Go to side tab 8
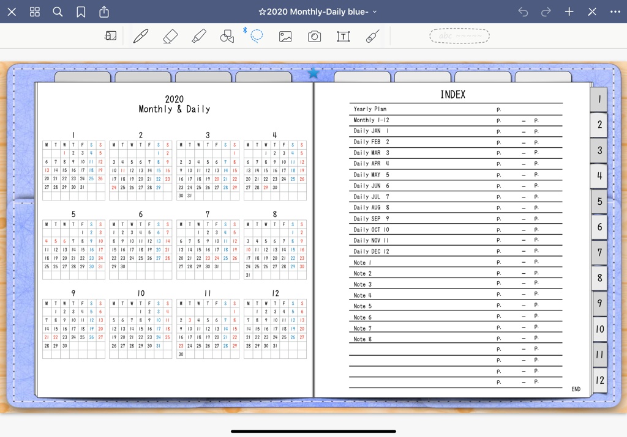Image resolution: width=627 pixels, height=437 pixels. 599,277
